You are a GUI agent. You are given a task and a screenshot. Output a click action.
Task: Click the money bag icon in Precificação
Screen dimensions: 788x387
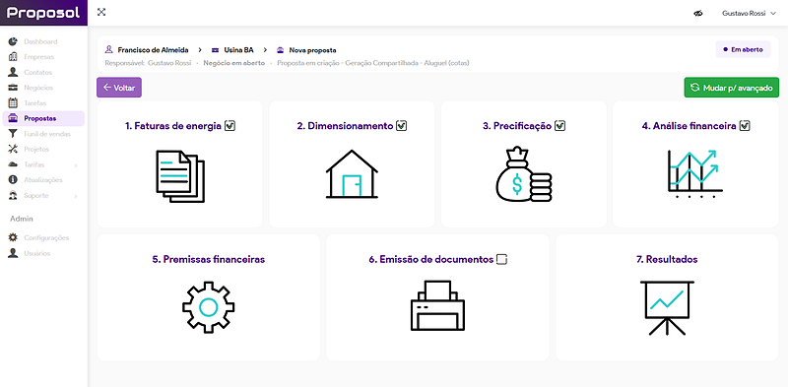pyautogui.click(x=524, y=174)
